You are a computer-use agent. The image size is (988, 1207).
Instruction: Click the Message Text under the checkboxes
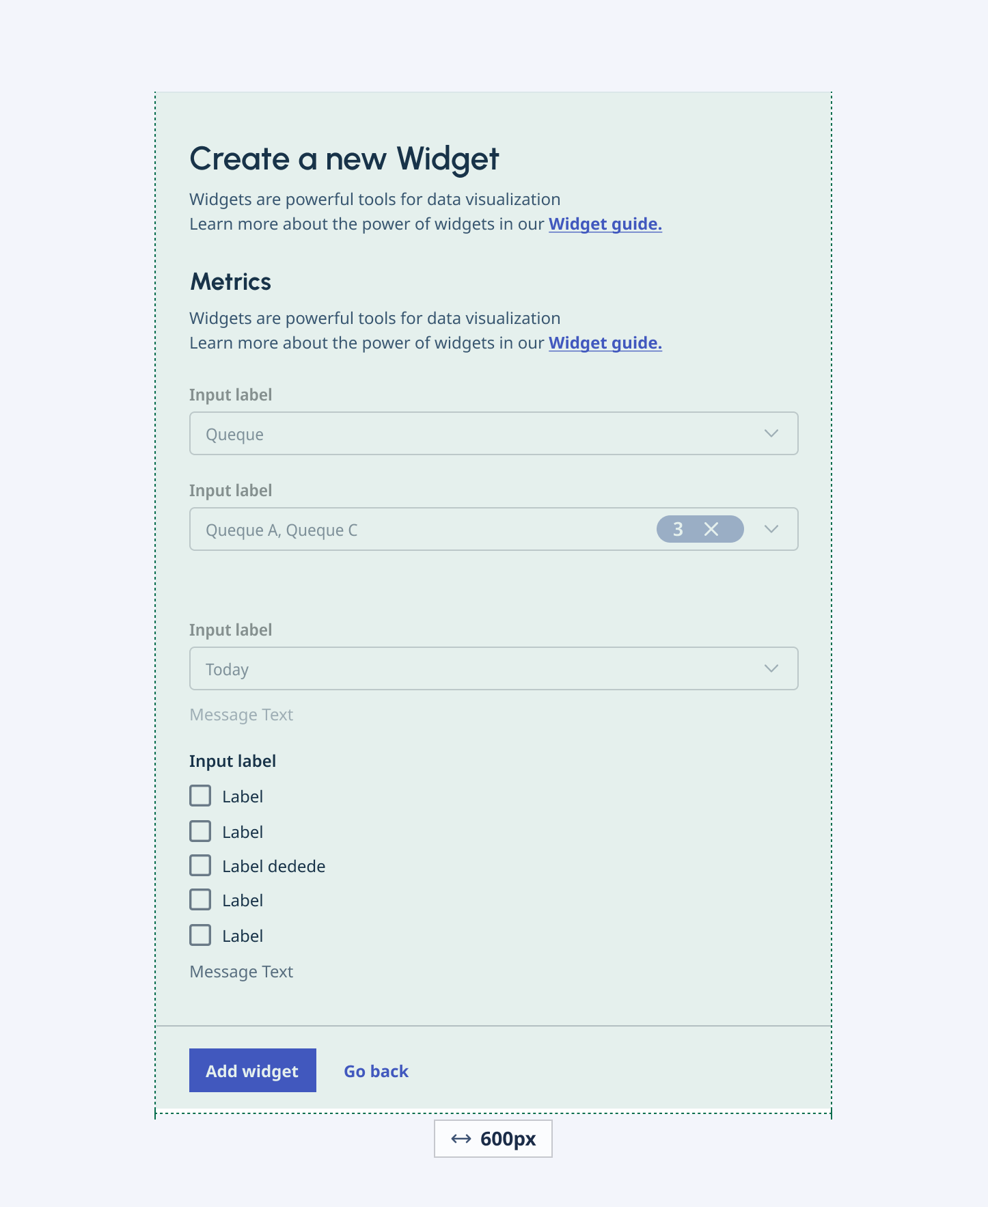point(241,971)
